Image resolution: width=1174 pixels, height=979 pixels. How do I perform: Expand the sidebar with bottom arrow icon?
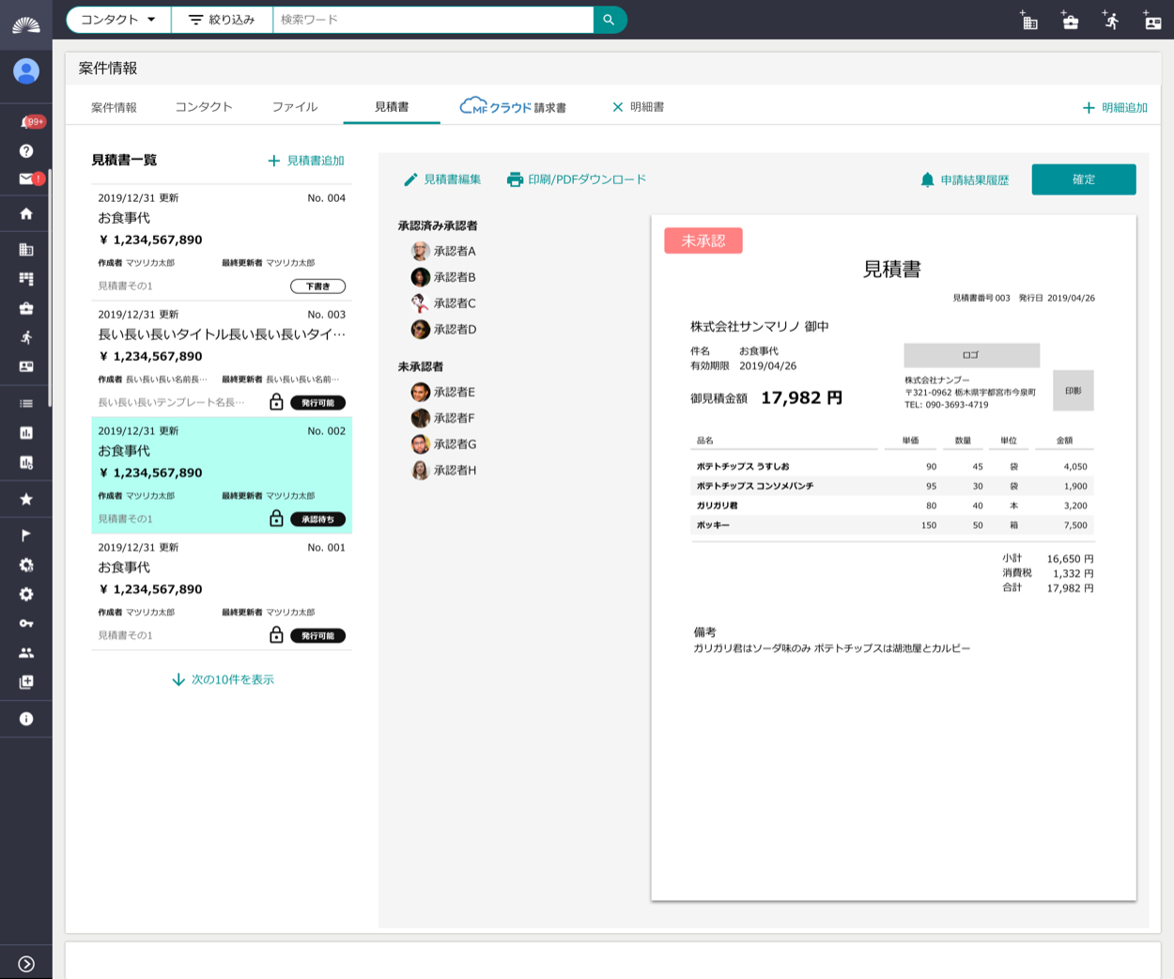tap(26, 963)
